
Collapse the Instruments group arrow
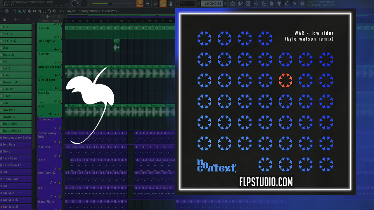click(x=56, y=128)
